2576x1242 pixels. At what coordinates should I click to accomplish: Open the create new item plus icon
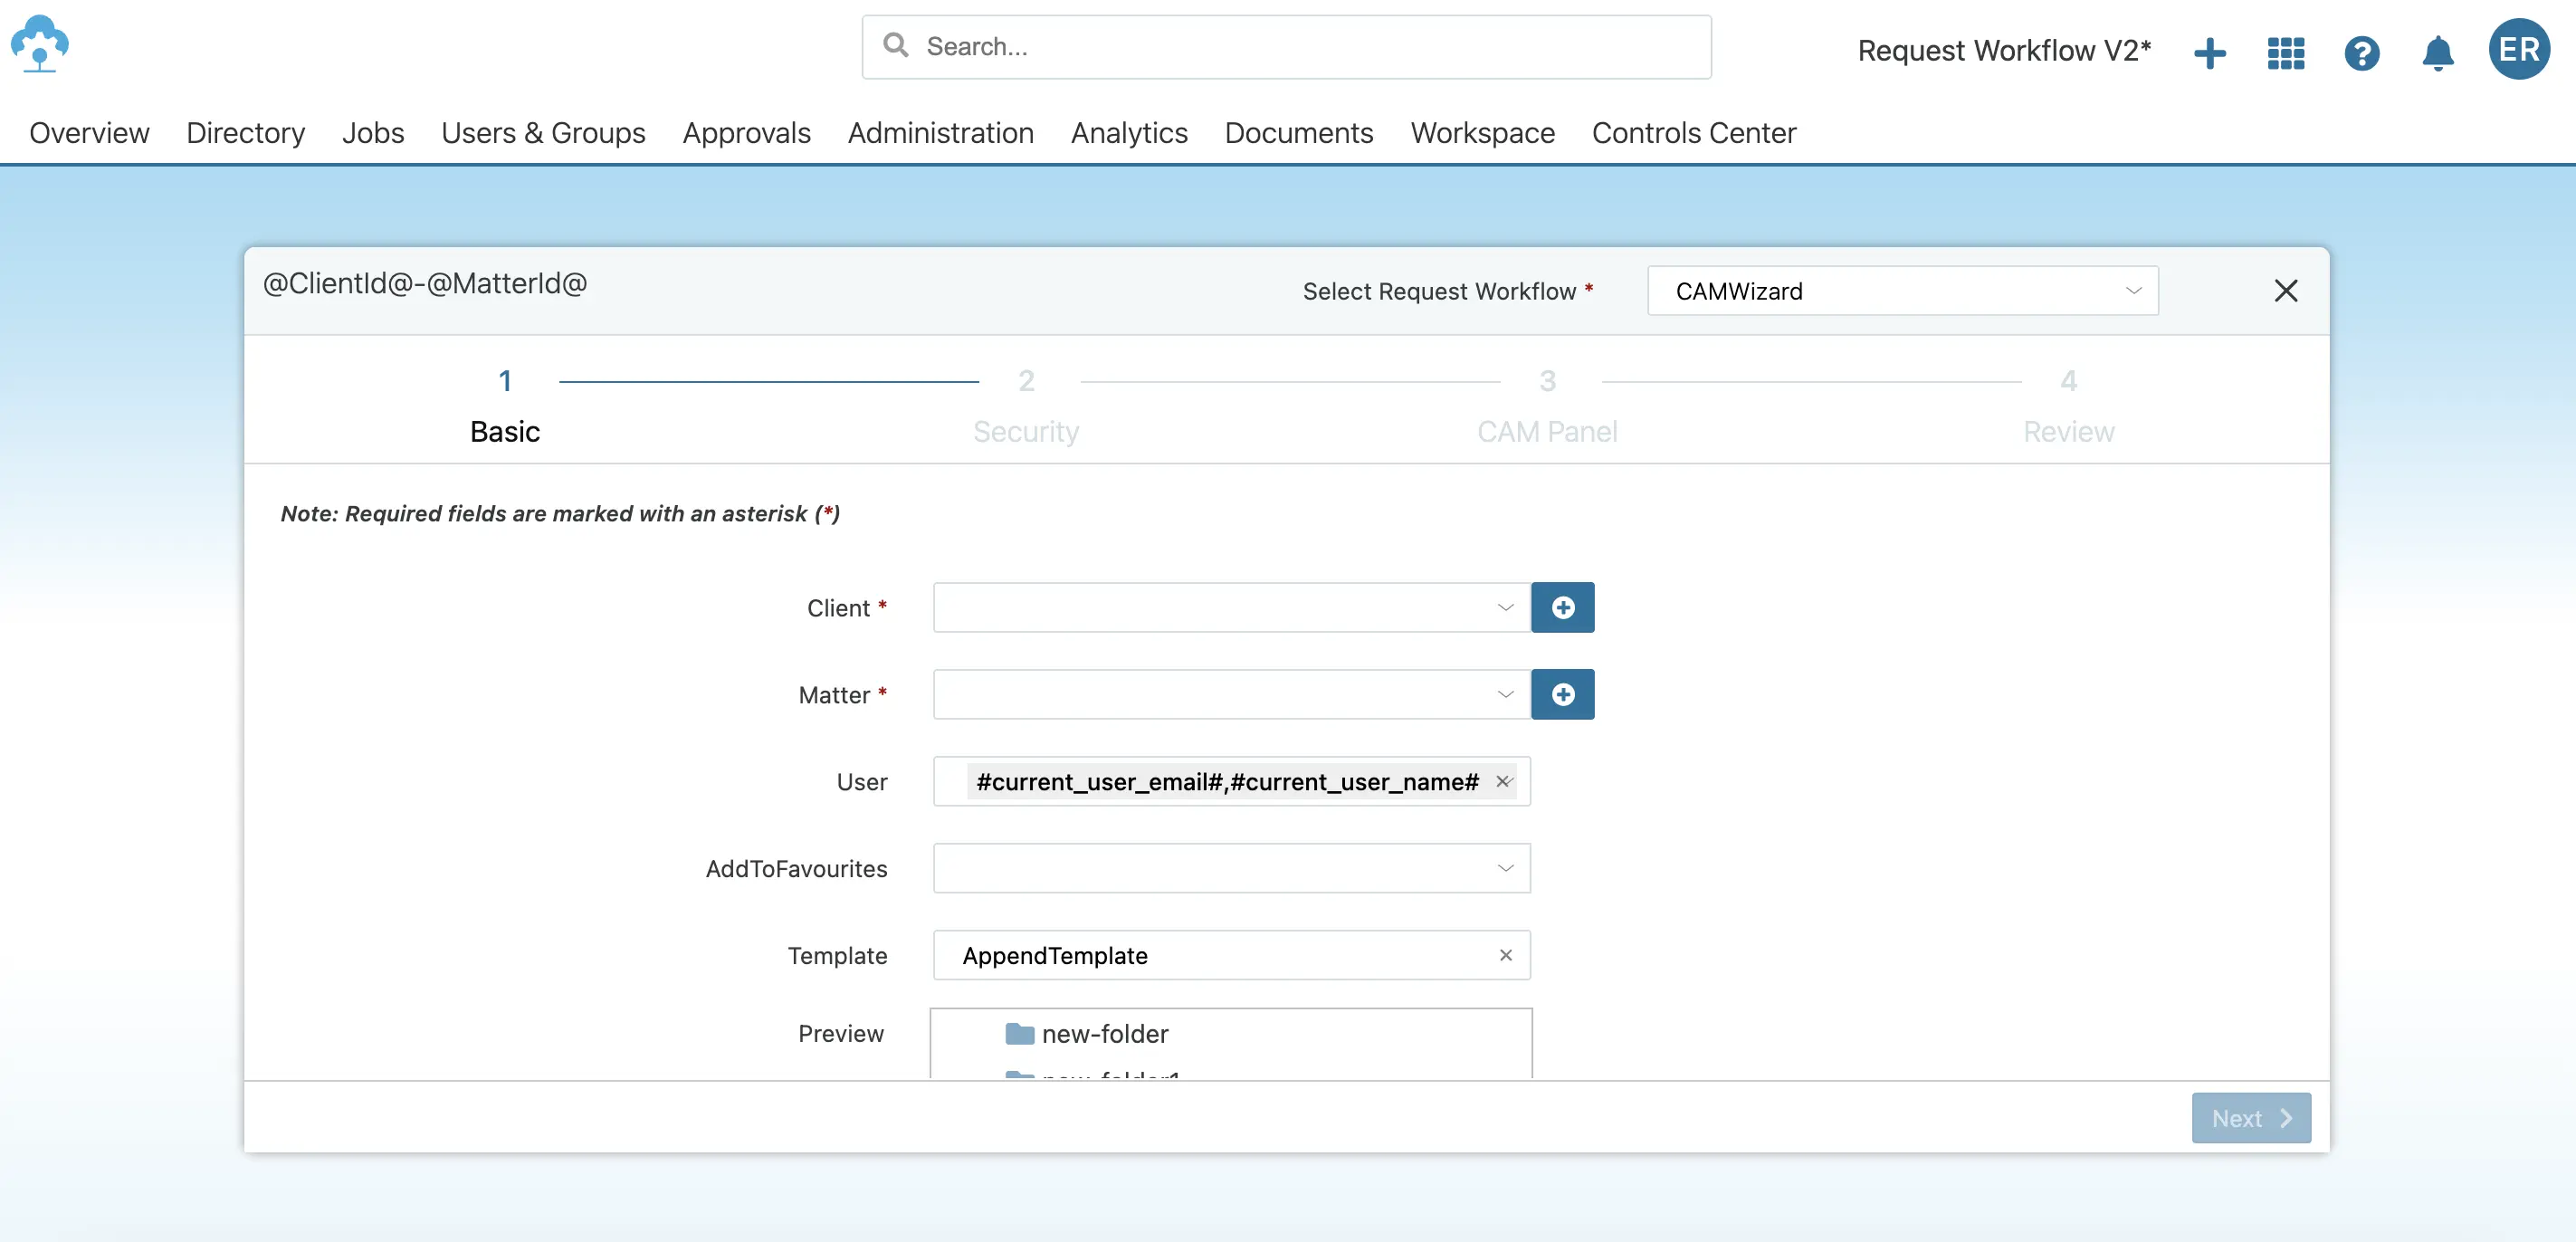2211,53
